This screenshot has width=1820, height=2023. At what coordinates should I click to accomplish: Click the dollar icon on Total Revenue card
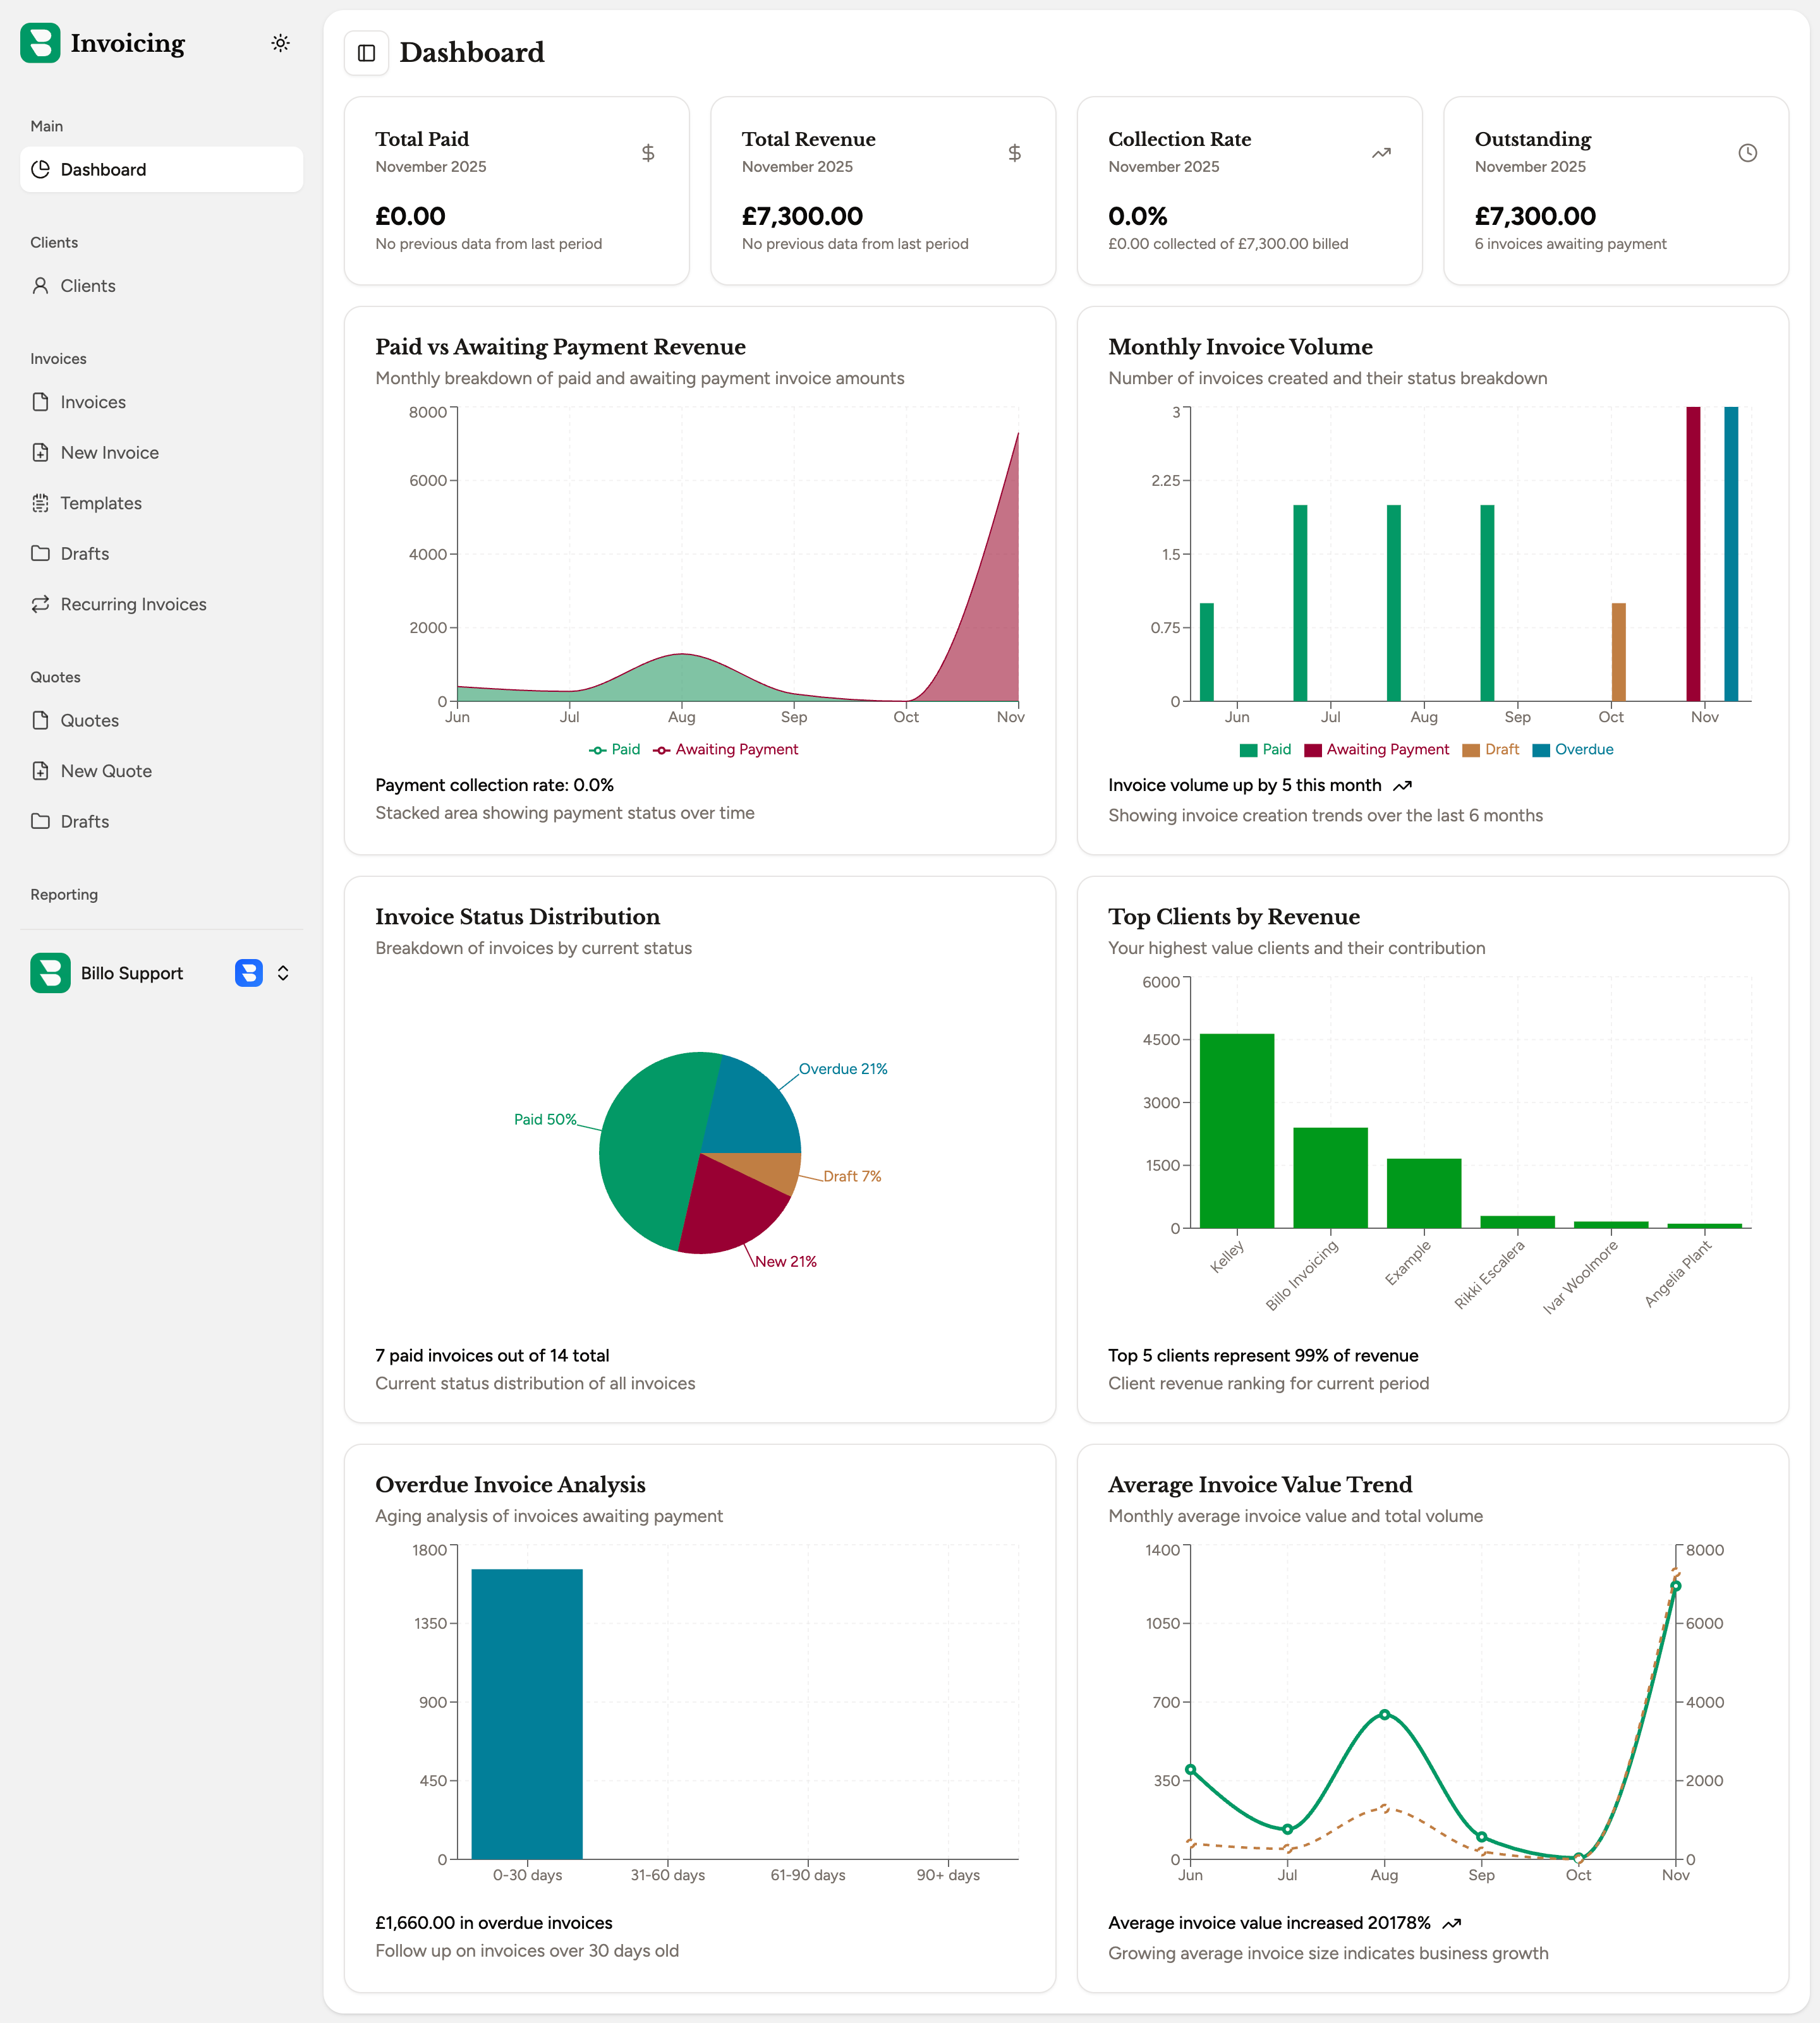tap(1014, 153)
